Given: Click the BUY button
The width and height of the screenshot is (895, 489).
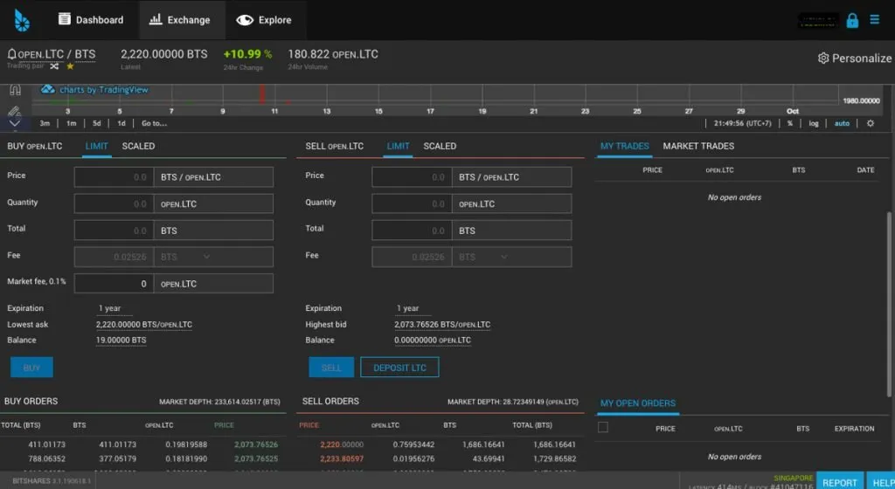Looking at the screenshot, I should click(31, 368).
